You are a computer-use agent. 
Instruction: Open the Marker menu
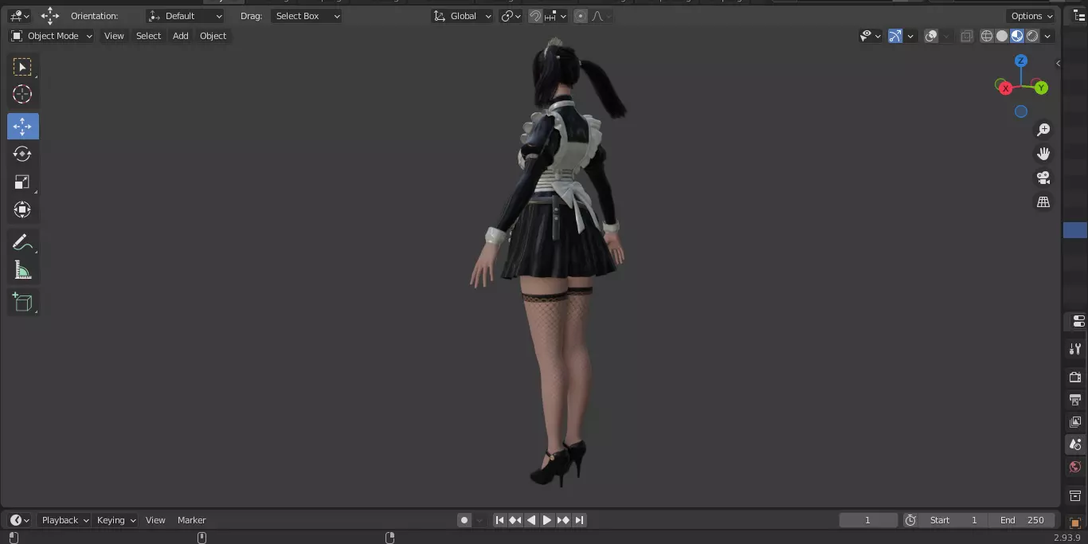pyautogui.click(x=191, y=520)
